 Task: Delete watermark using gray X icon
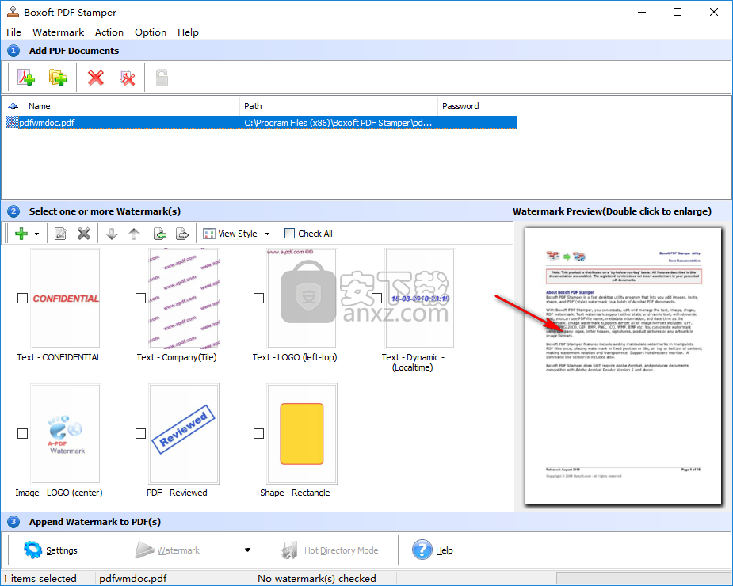pos(84,234)
